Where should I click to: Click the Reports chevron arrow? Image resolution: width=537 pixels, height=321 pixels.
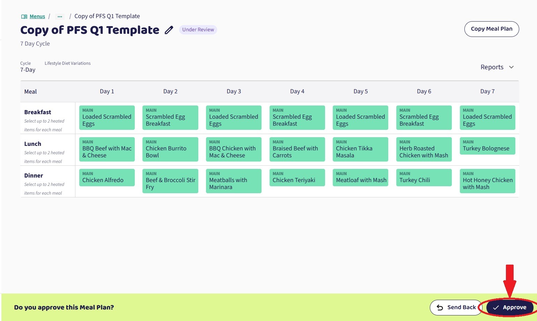pyautogui.click(x=512, y=67)
